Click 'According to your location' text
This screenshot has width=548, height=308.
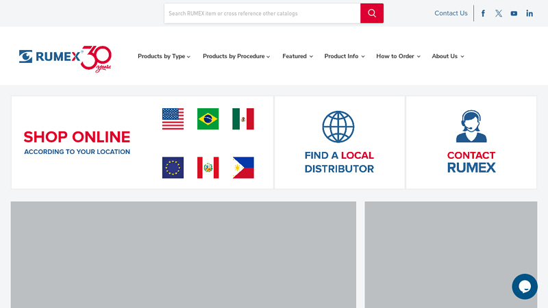(77, 152)
